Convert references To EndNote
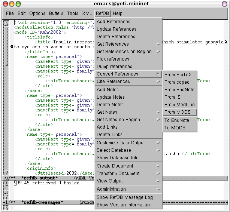 click(179, 120)
